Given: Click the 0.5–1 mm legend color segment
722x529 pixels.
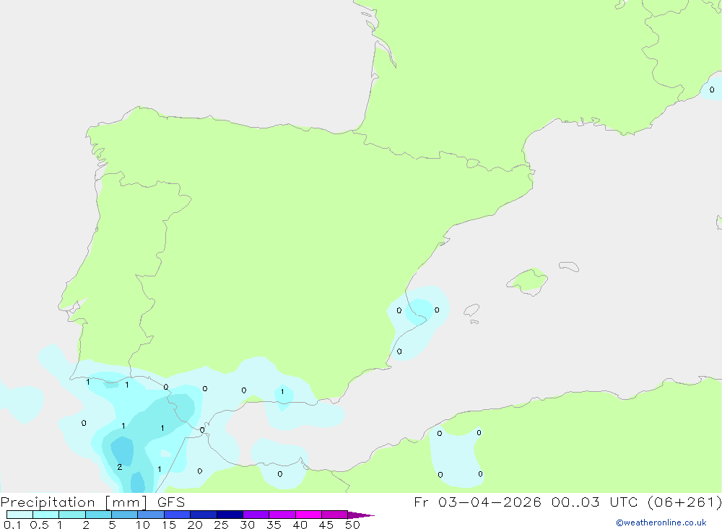Looking at the screenshot, I should pos(46,515).
